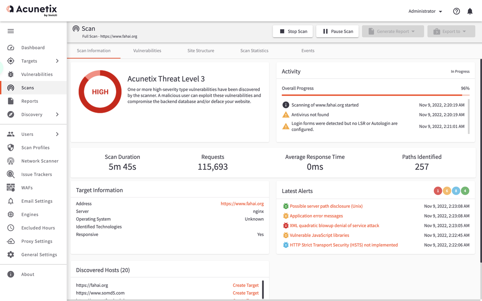Click the green bug icon beside server path disclosure

click(286, 206)
